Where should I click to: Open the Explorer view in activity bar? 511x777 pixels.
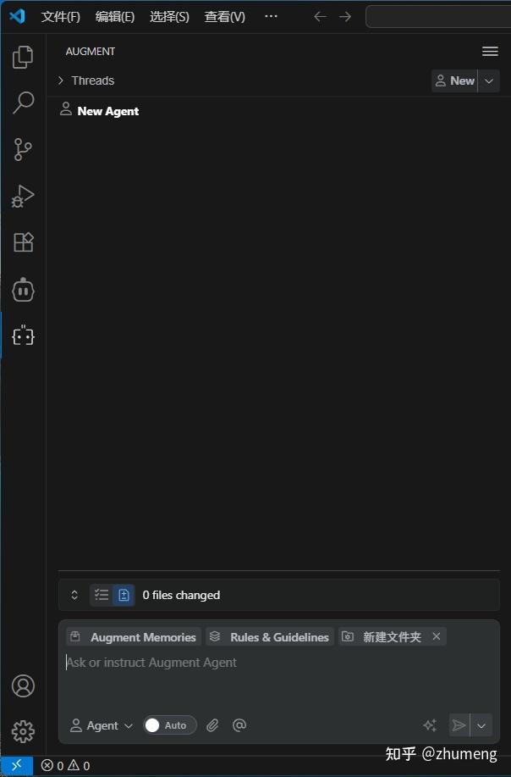coord(23,57)
